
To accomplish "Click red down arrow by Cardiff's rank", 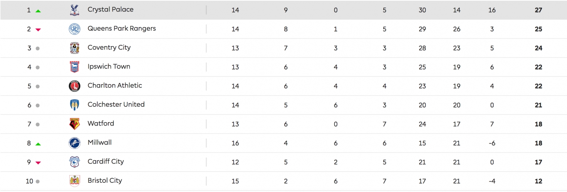I will (38, 163).
